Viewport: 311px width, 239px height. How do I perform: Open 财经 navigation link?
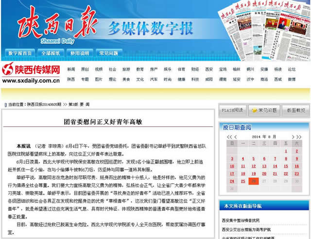tap(195, 69)
